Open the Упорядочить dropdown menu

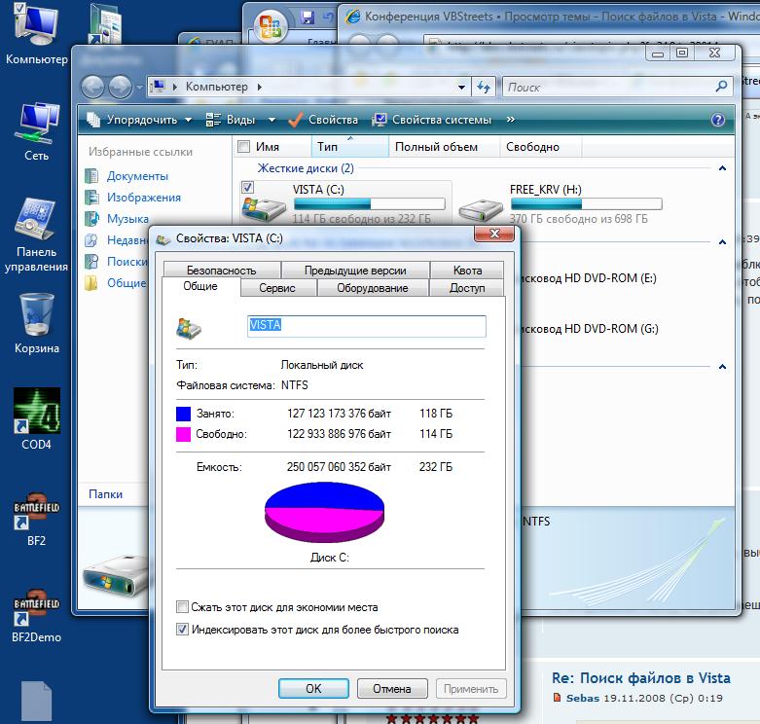coord(188,120)
